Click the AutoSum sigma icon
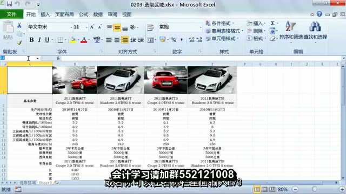Viewport: 346px width, 194px height. coord(272,23)
